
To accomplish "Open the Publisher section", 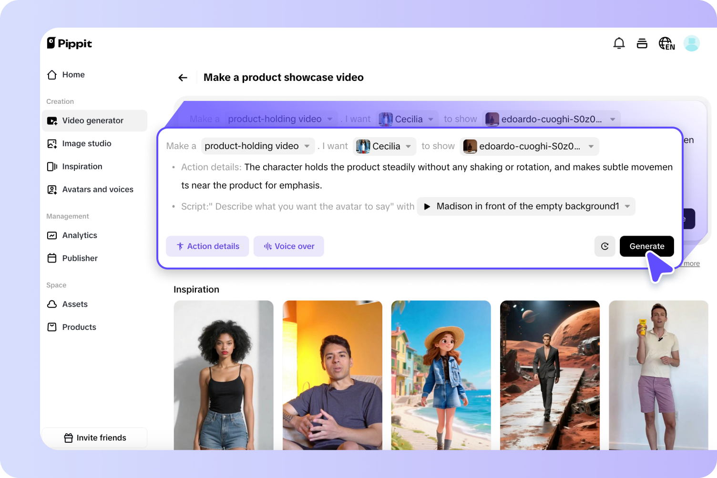I will [79, 258].
